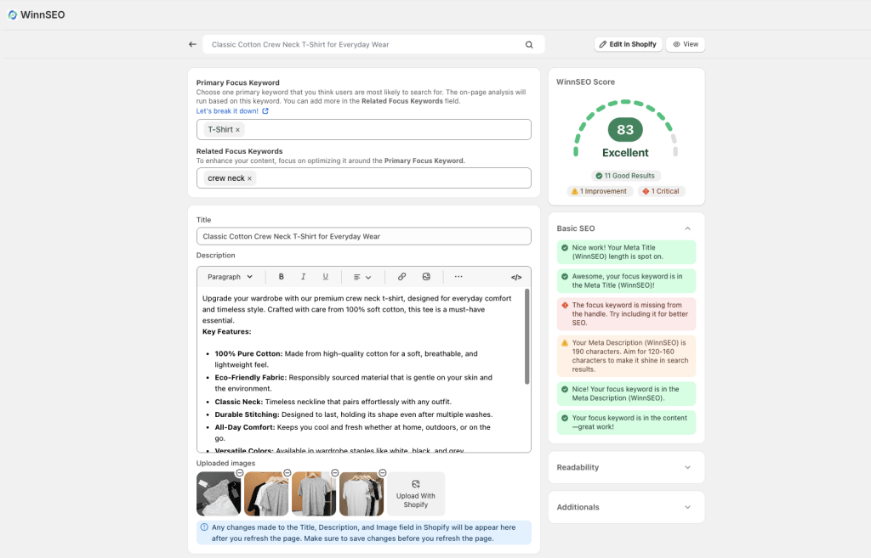Click the Meta Title length spot on result
Viewport: 871px width, 558px height.
click(x=626, y=252)
